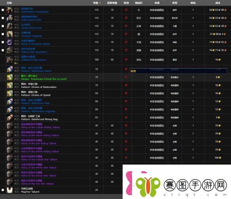Tick the checkbox for Earthcaller's Headdress
This screenshot has width=231, height=199.
click(3, 10)
